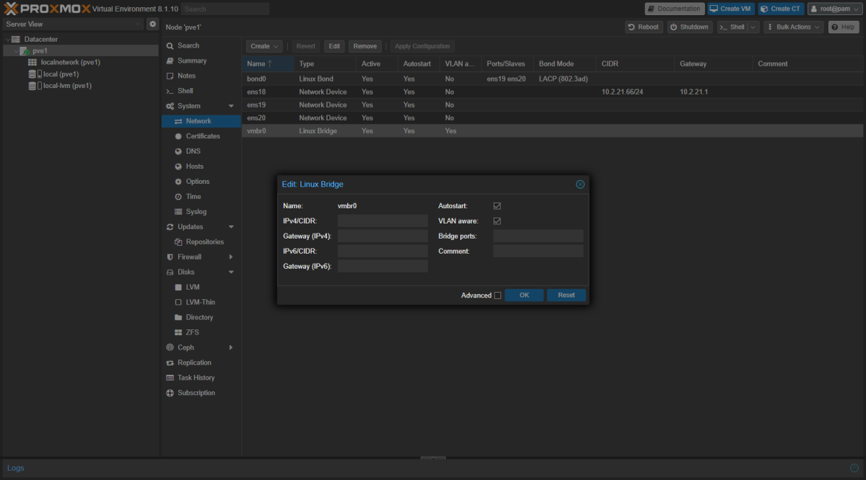
Task: Open the Certificates page
Action: pyautogui.click(x=203, y=136)
